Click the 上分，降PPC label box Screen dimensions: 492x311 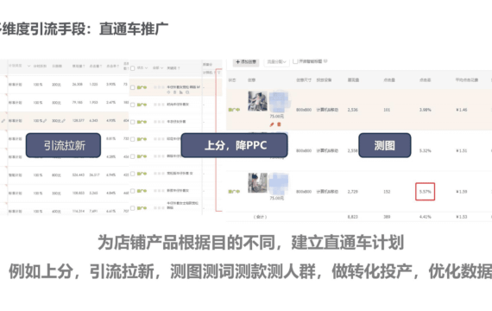click(x=235, y=145)
